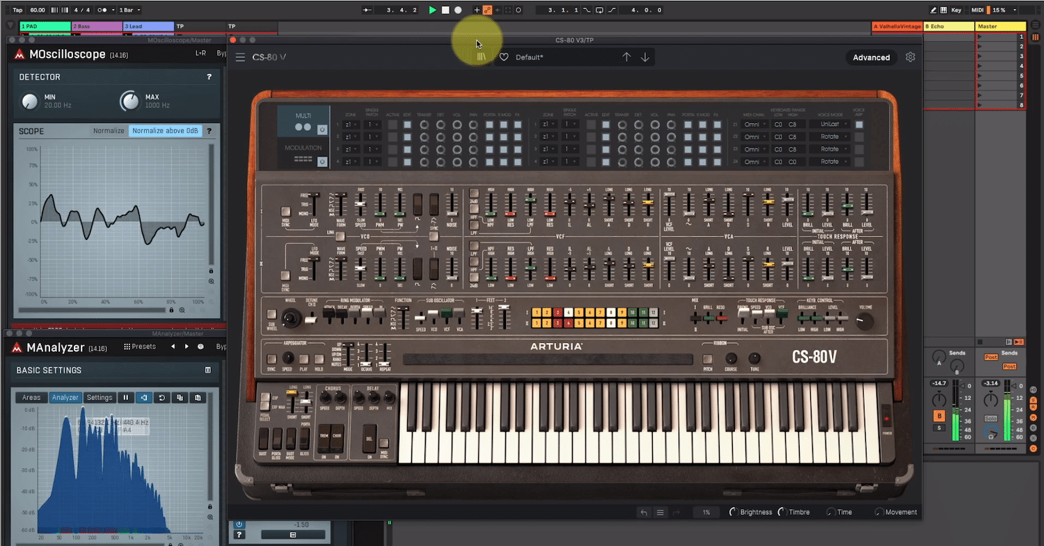1044x546 pixels.
Task: Toggle the CS-80 V arpeggiator Play button
Action: (x=303, y=360)
